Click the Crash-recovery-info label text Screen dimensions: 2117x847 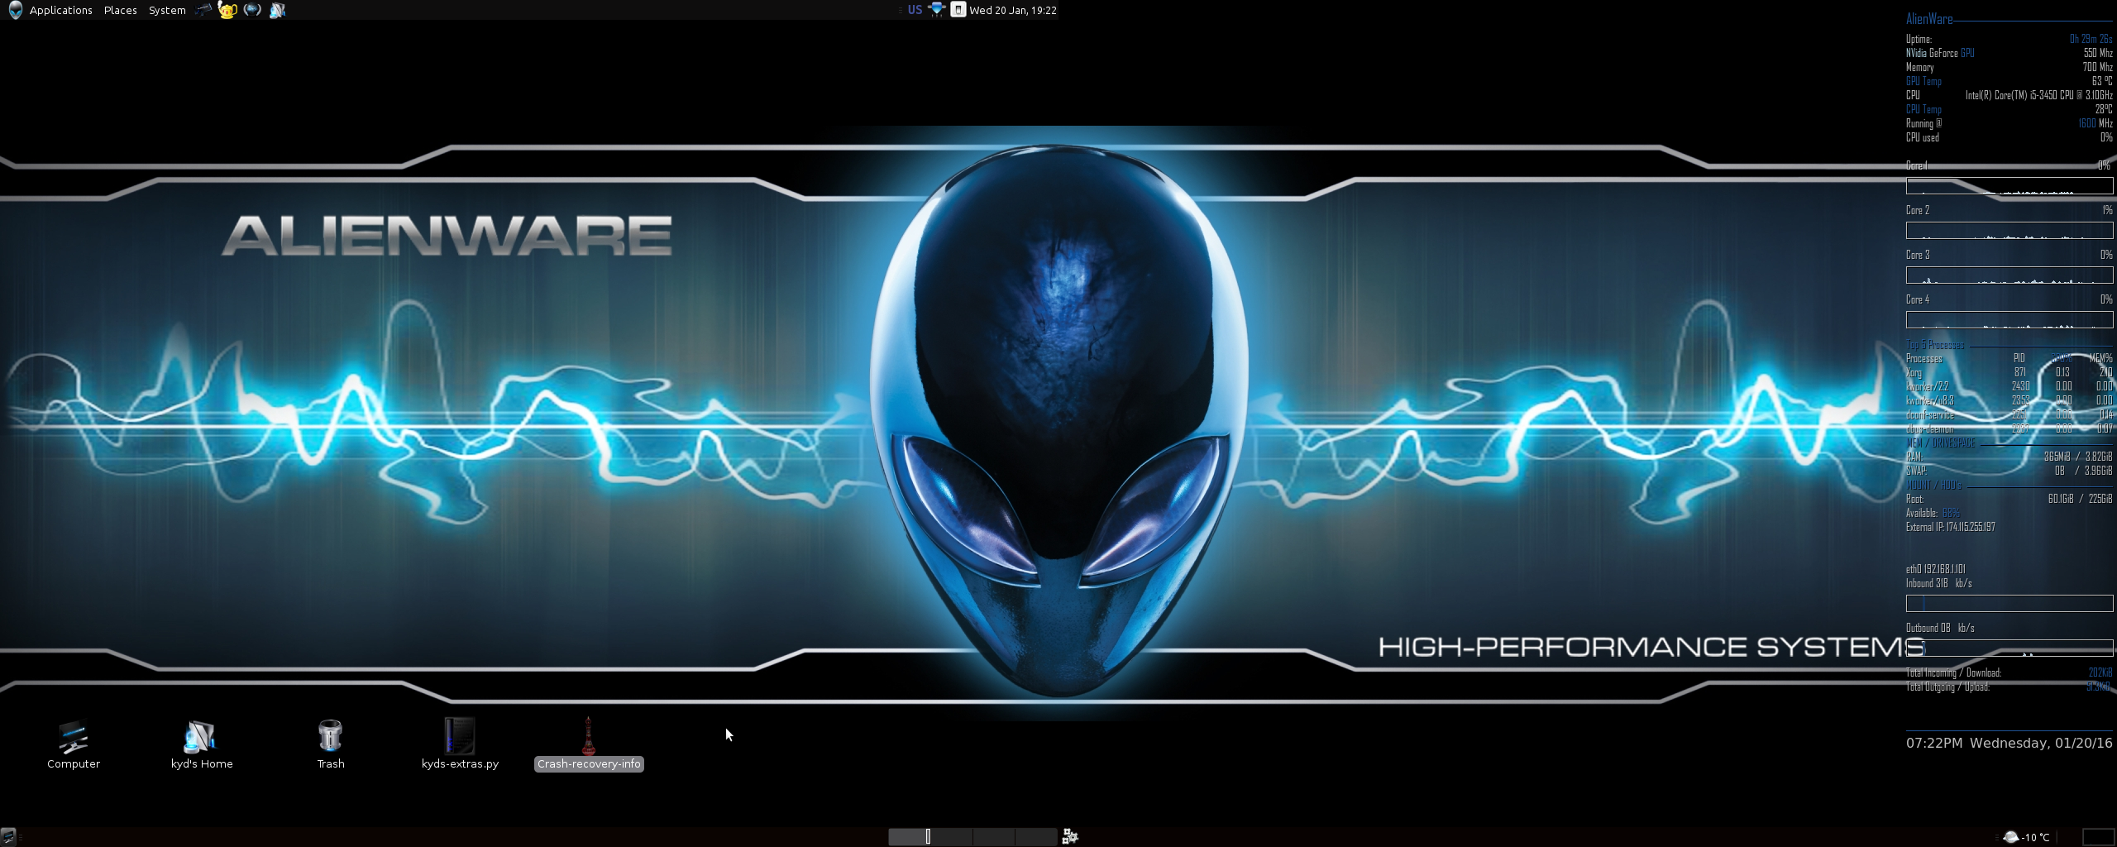(589, 763)
